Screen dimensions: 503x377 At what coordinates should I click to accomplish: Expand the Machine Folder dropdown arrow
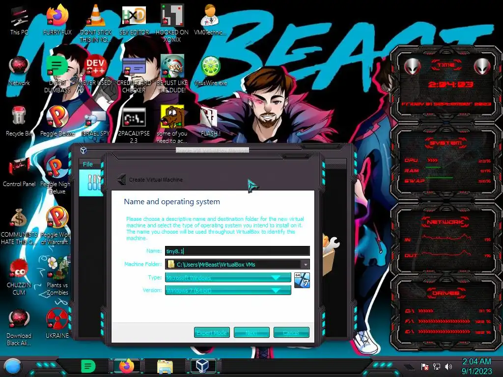tap(305, 265)
